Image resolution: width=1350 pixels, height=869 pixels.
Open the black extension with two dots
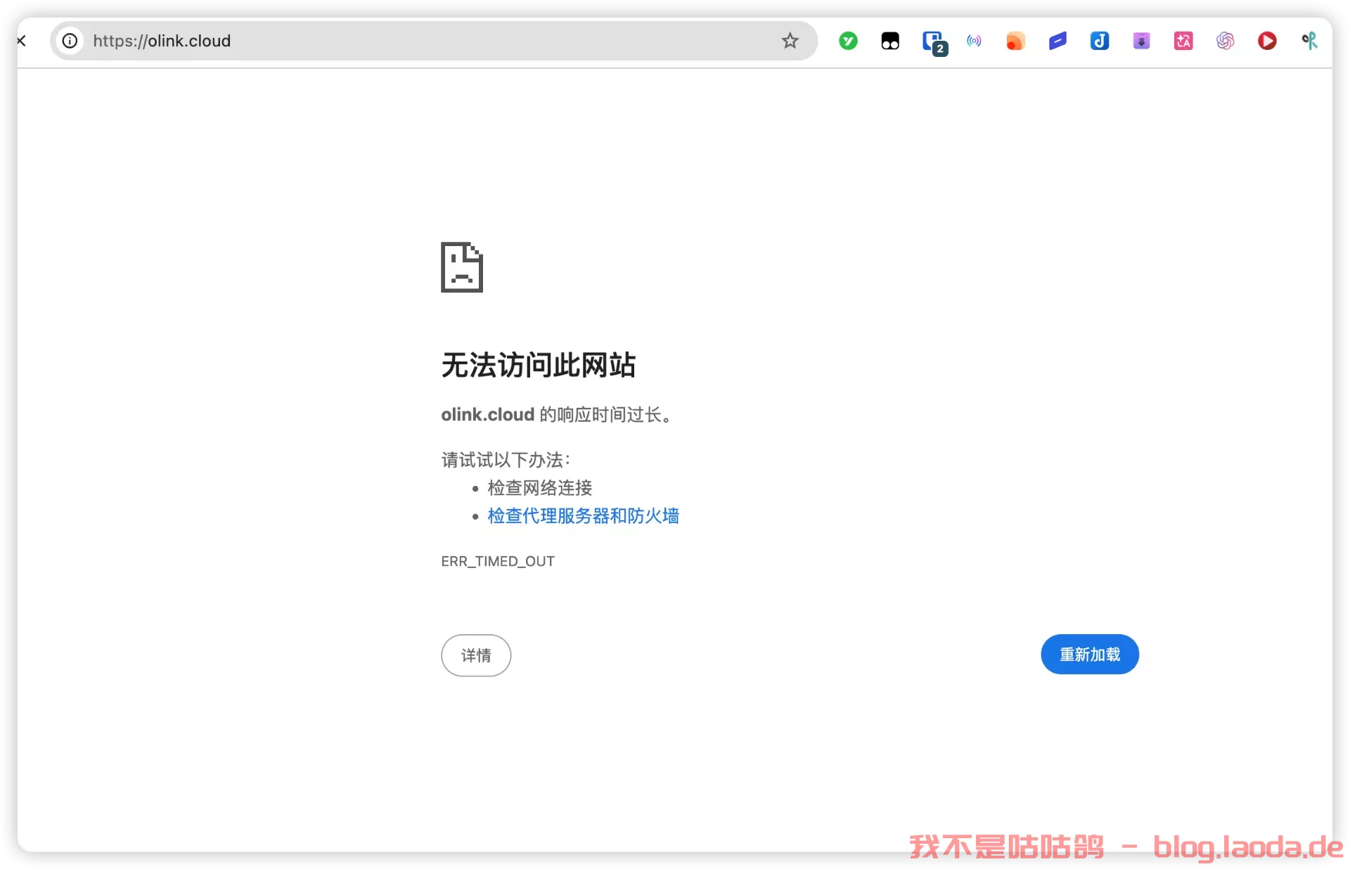pos(890,41)
